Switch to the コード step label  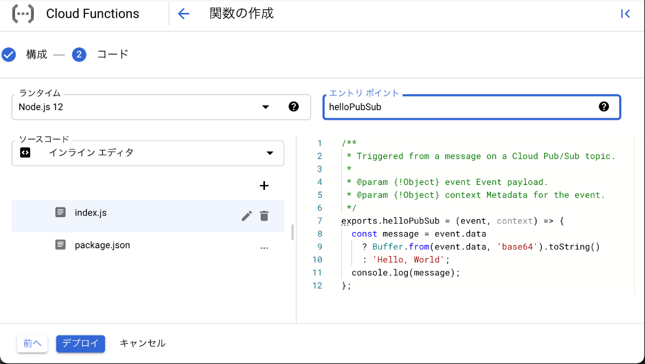tap(113, 54)
